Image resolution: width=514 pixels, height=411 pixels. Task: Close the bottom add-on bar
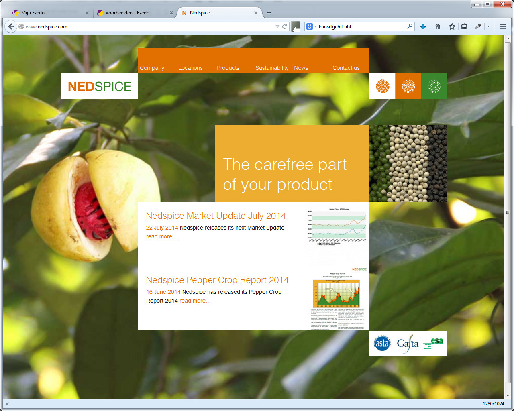pos(7,404)
